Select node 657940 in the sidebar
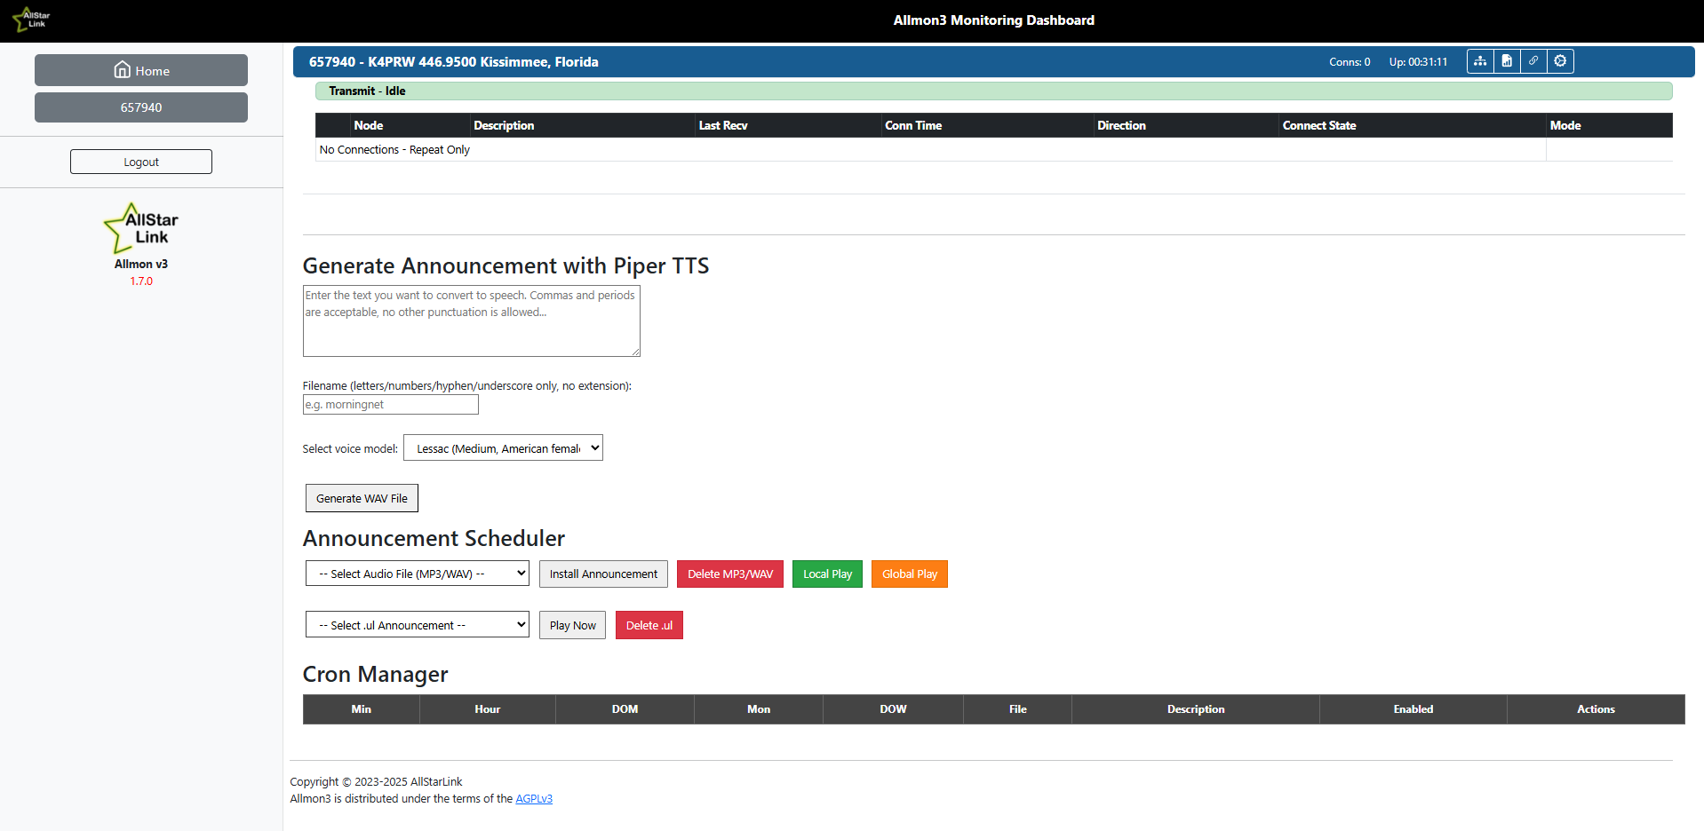The image size is (1704, 831). pos(141,107)
